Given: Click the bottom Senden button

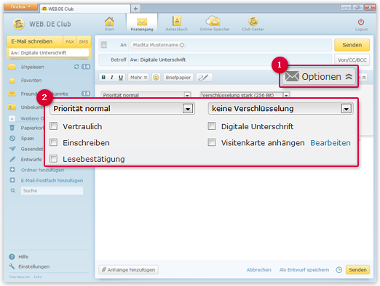Looking at the screenshot, I should click(x=357, y=269).
